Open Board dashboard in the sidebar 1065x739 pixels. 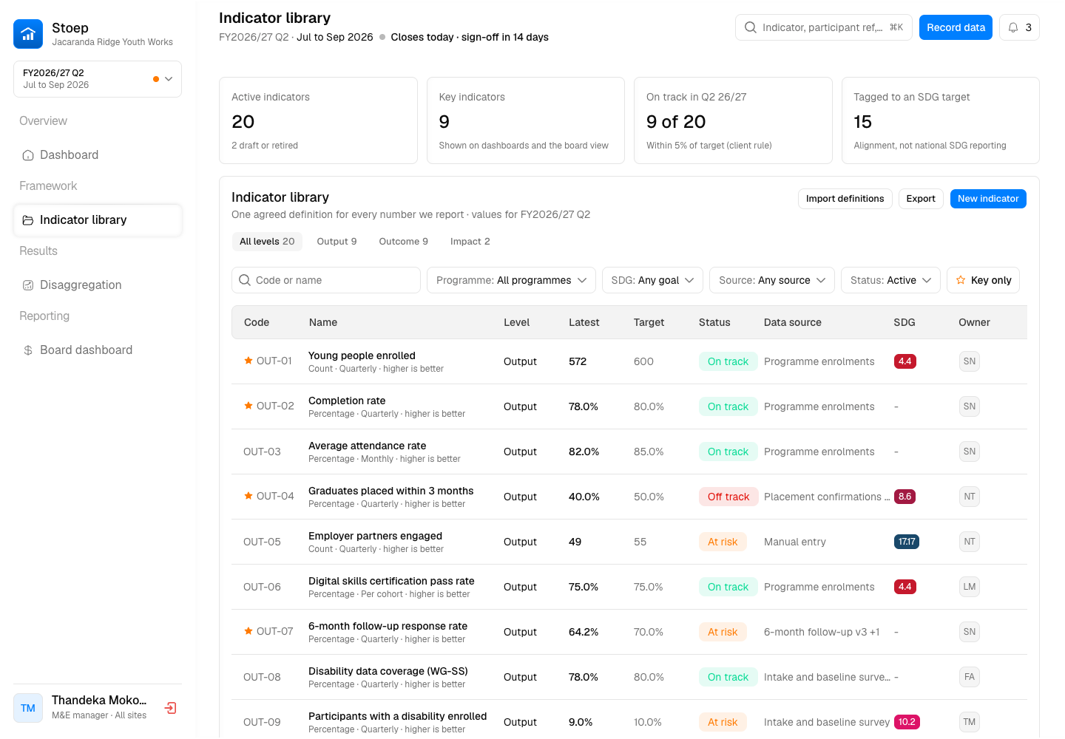pyautogui.click(x=98, y=350)
